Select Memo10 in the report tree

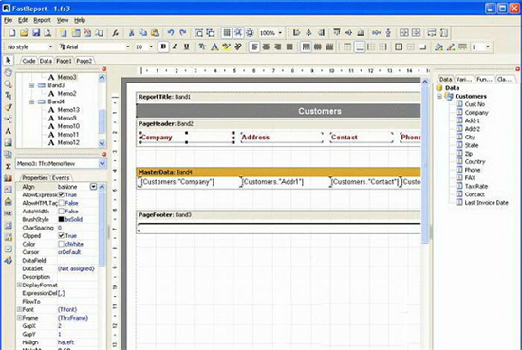click(68, 126)
